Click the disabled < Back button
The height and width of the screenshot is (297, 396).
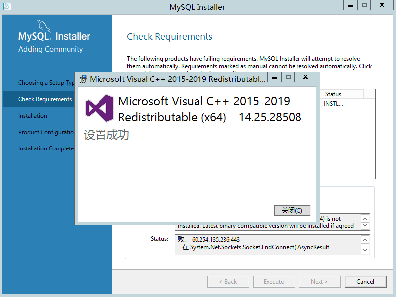(228, 282)
